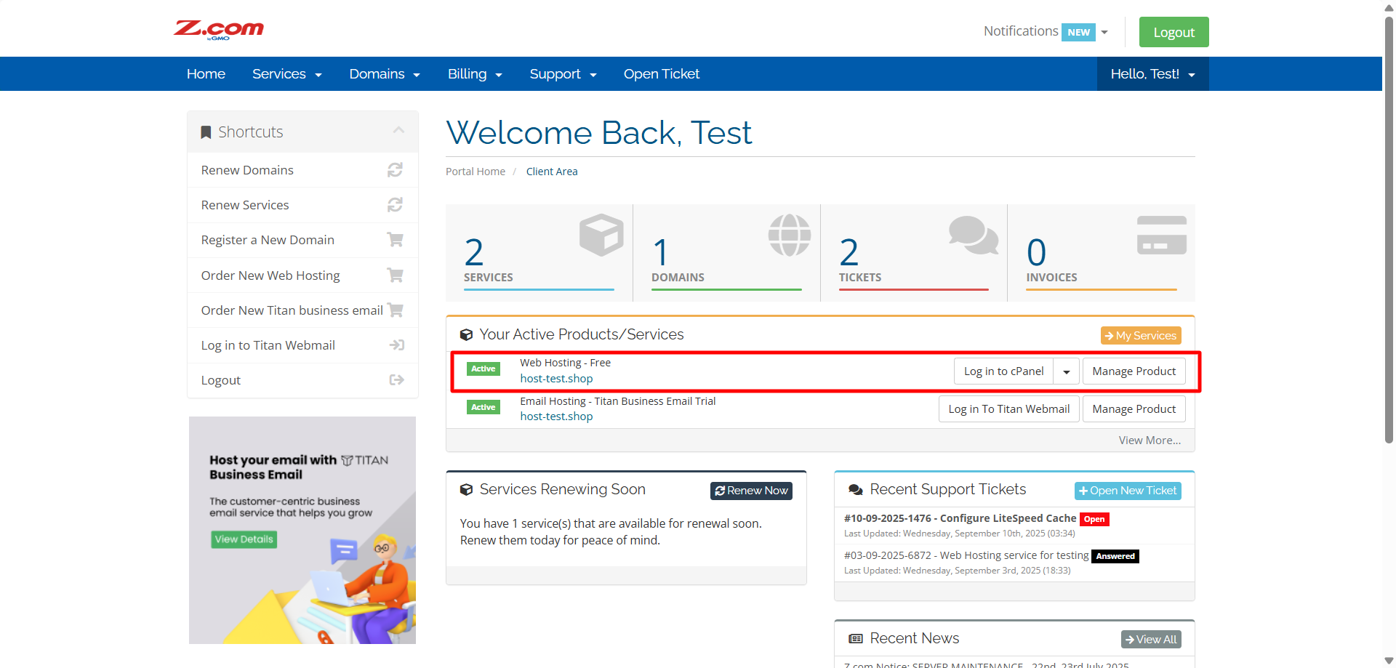Click the Tickets speech bubbles icon

tap(974, 235)
